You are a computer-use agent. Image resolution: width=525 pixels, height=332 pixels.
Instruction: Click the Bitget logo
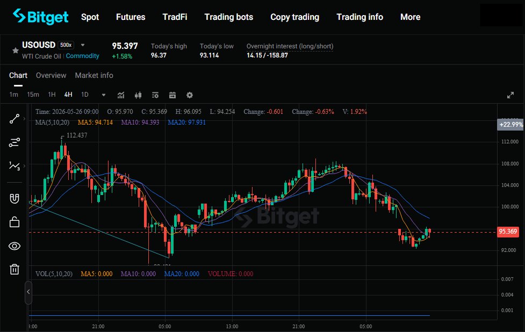pyautogui.click(x=40, y=17)
